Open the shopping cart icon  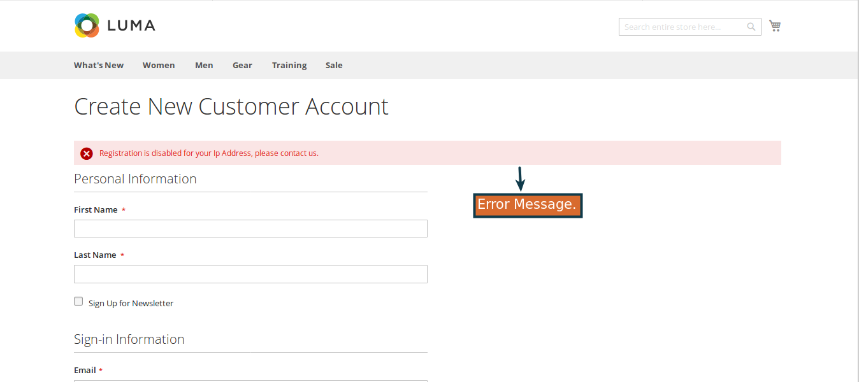pos(775,26)
